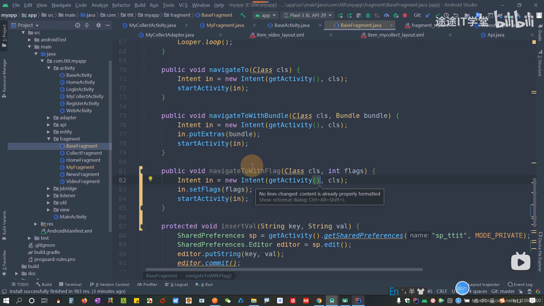Viewport: 544px width, 306px height.
Task: Click the Debug app bug icon
Action: click(x=368, y=15)
